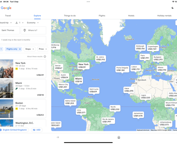
Task: Select Edinburgh US$3,156 map label
Action: point(140,47)
